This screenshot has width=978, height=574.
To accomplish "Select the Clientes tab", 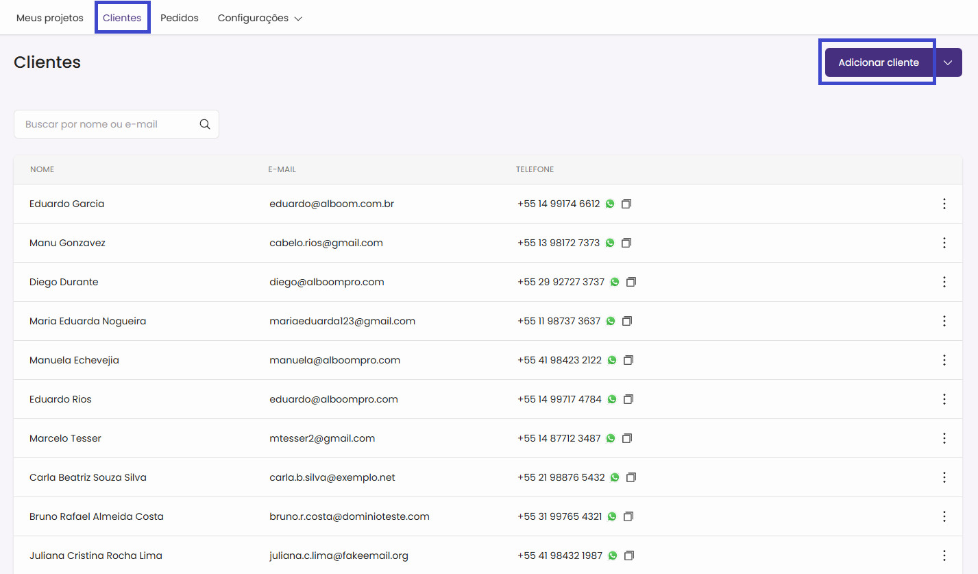I will click(122, 19).
